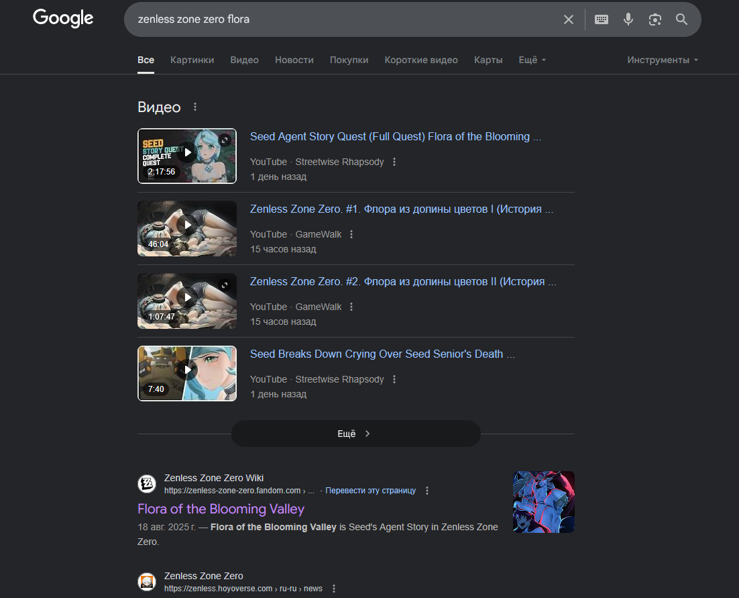Open Seed Breaks Down Crying video link

[x=382, y=354]
